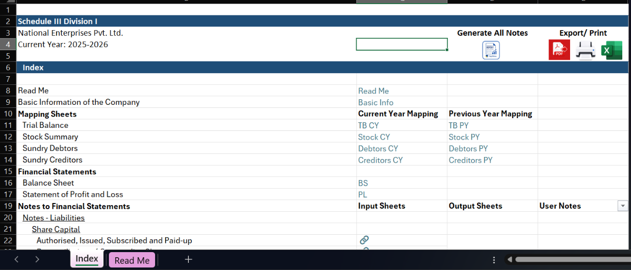
Task: Add a new sheet with plus icon
Action: pos(188,259)
